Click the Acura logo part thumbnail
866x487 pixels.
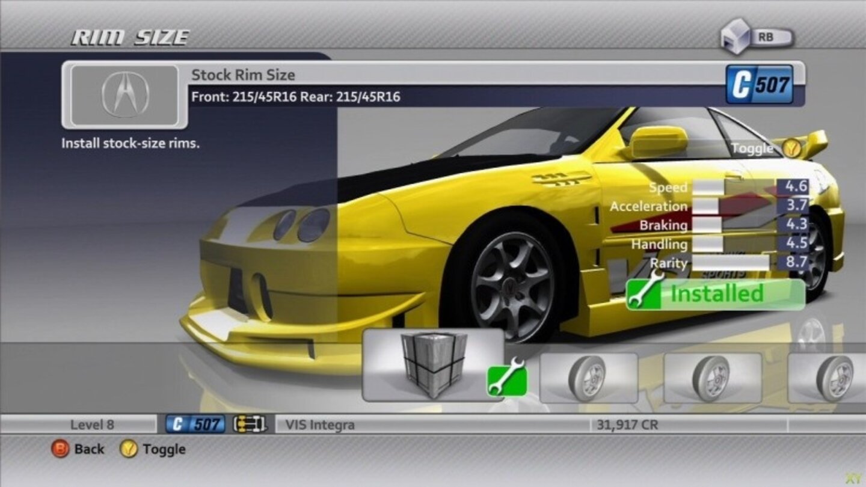(x=125, y=95)
